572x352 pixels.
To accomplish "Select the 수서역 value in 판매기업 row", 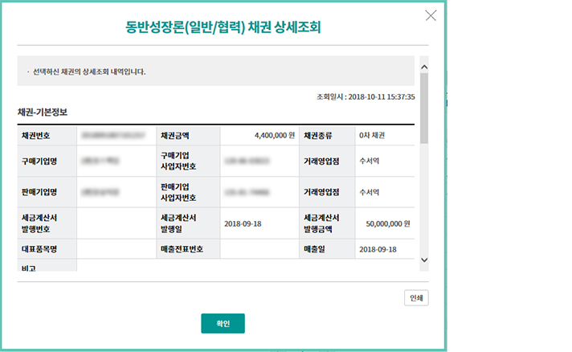I will [x=370, y=192].
